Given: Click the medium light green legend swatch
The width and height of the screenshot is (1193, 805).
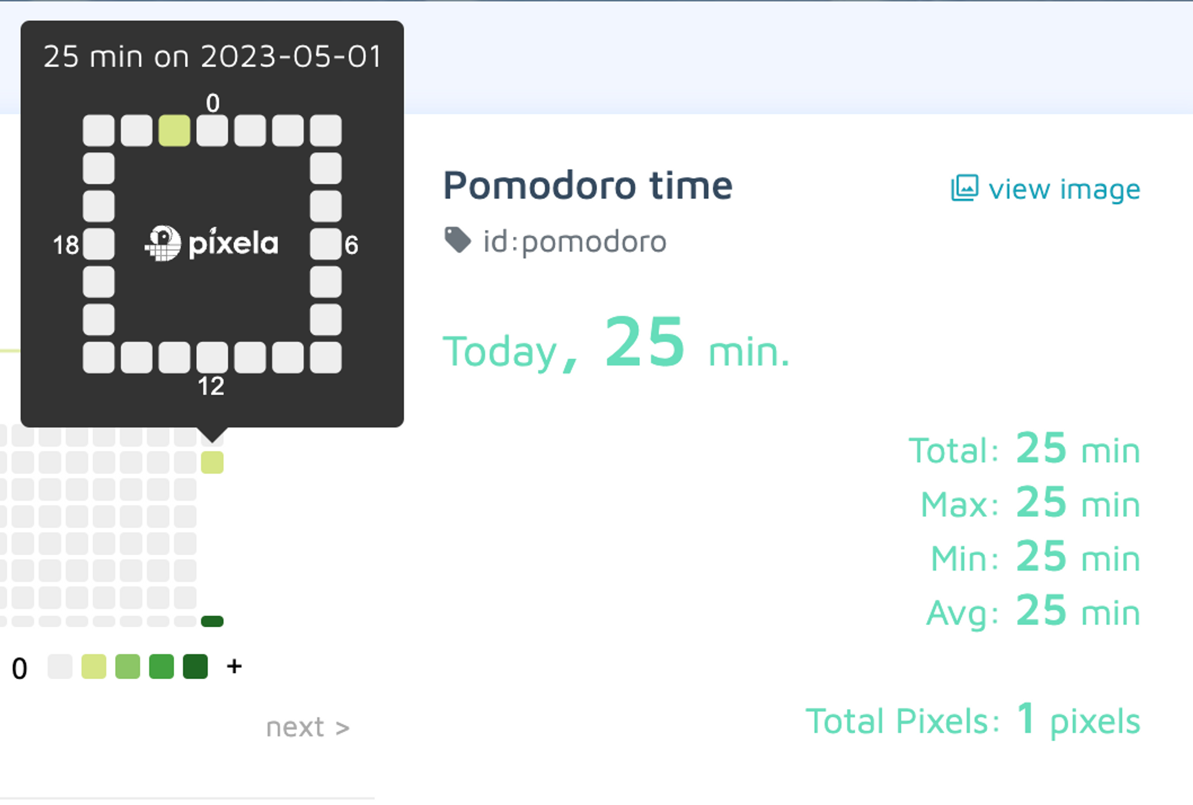Looking at the screenshot, I should pos(128,666).
